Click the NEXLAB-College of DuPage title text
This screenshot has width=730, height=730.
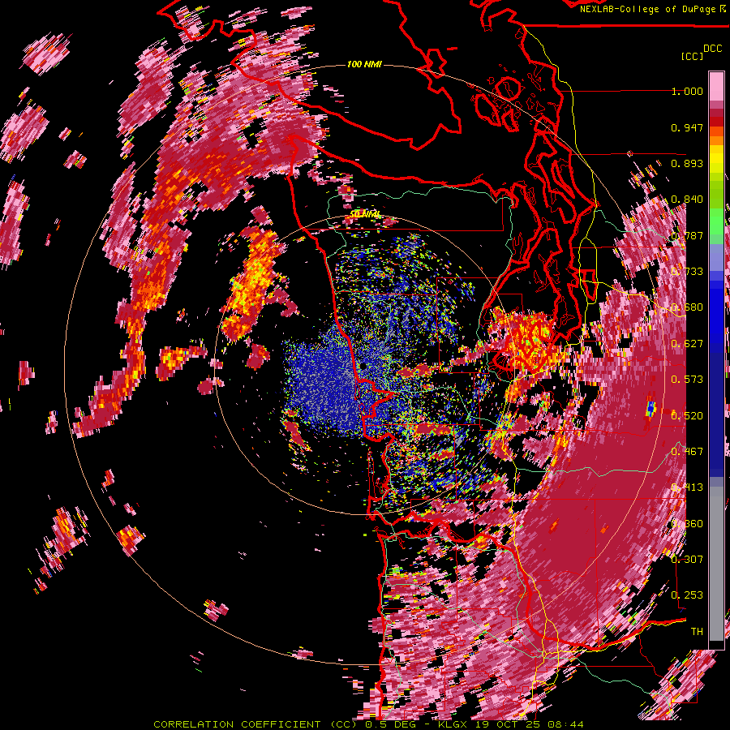(650, 9)
